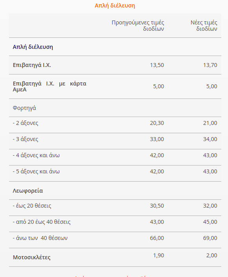Click the 'Μοτοσικλέτες' row label
This screenshot has width=228, height=277.
31,257
